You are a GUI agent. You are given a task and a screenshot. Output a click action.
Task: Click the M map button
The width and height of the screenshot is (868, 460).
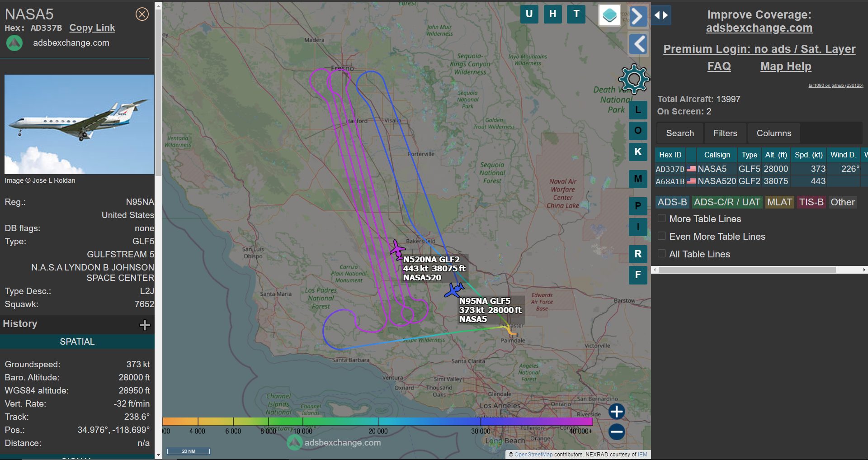pyautogui.click(x=638, y=179)
